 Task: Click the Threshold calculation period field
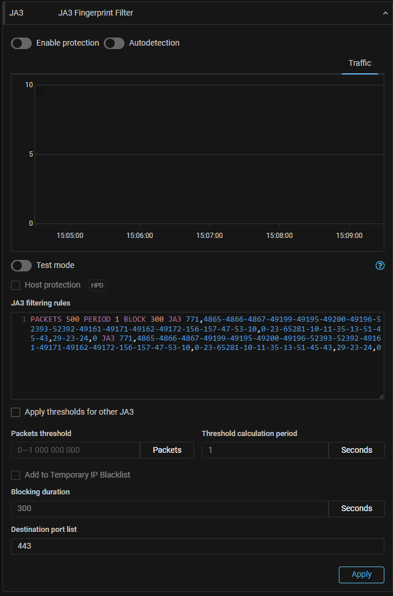click(265, 450)
